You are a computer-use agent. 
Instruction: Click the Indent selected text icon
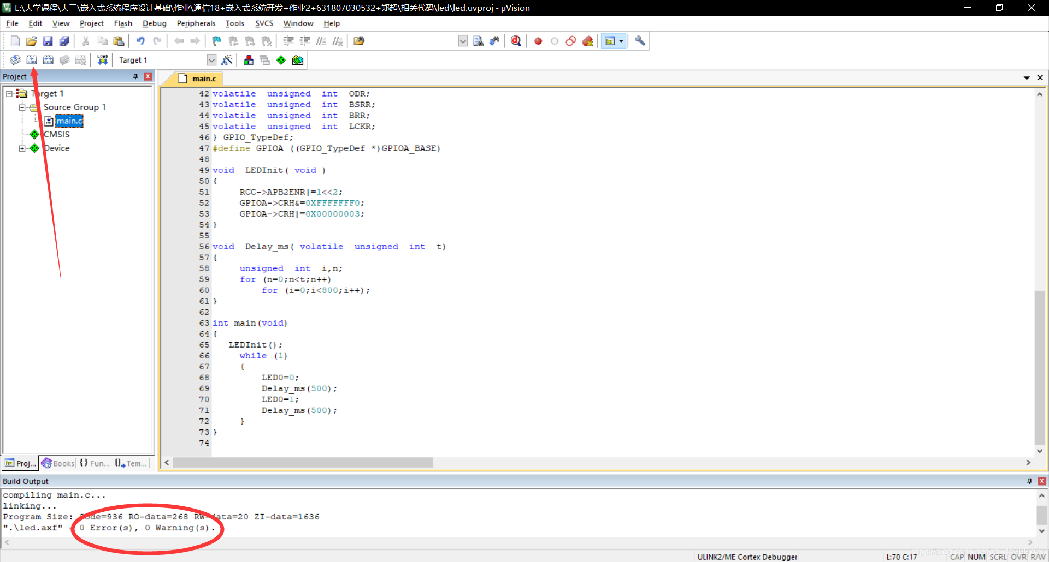[288, 41]
